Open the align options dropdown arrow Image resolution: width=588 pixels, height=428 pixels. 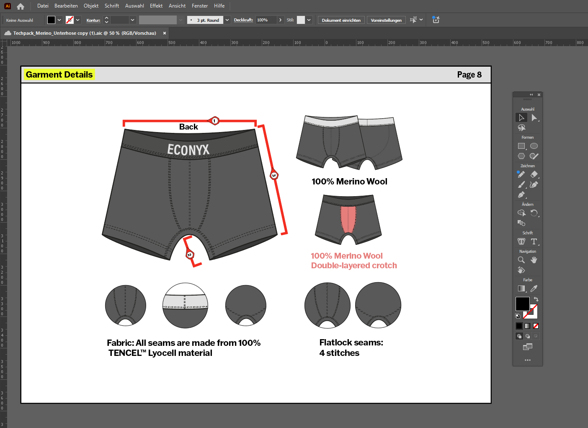click(x=421, y=20)
